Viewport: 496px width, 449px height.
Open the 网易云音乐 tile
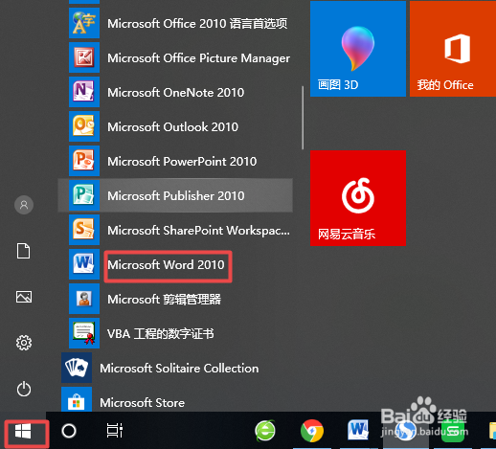click(358, 198)
